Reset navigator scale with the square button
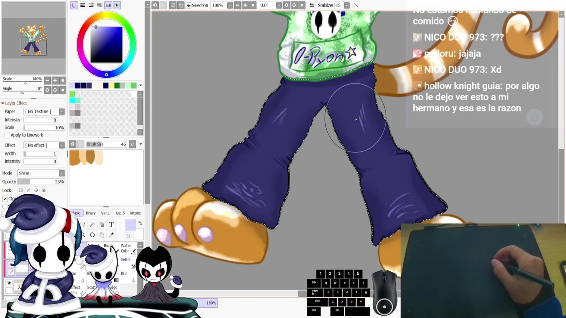The image size is (566, 318). [62, 80]
